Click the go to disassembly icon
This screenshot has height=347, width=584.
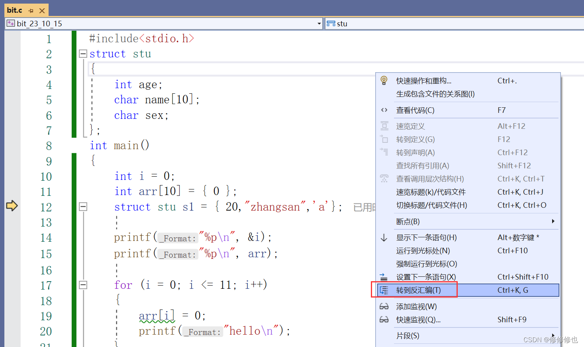(384, 290)
